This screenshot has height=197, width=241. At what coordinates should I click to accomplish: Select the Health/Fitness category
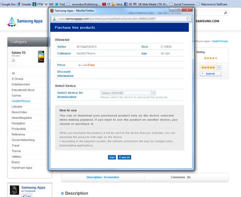21,101
